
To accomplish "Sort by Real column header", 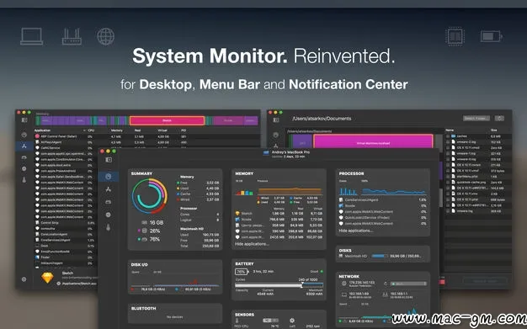I will click(137, 130).
